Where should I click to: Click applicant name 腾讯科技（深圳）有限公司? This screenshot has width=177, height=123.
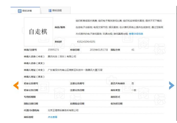pyautogui.click(x=62, y=56)
